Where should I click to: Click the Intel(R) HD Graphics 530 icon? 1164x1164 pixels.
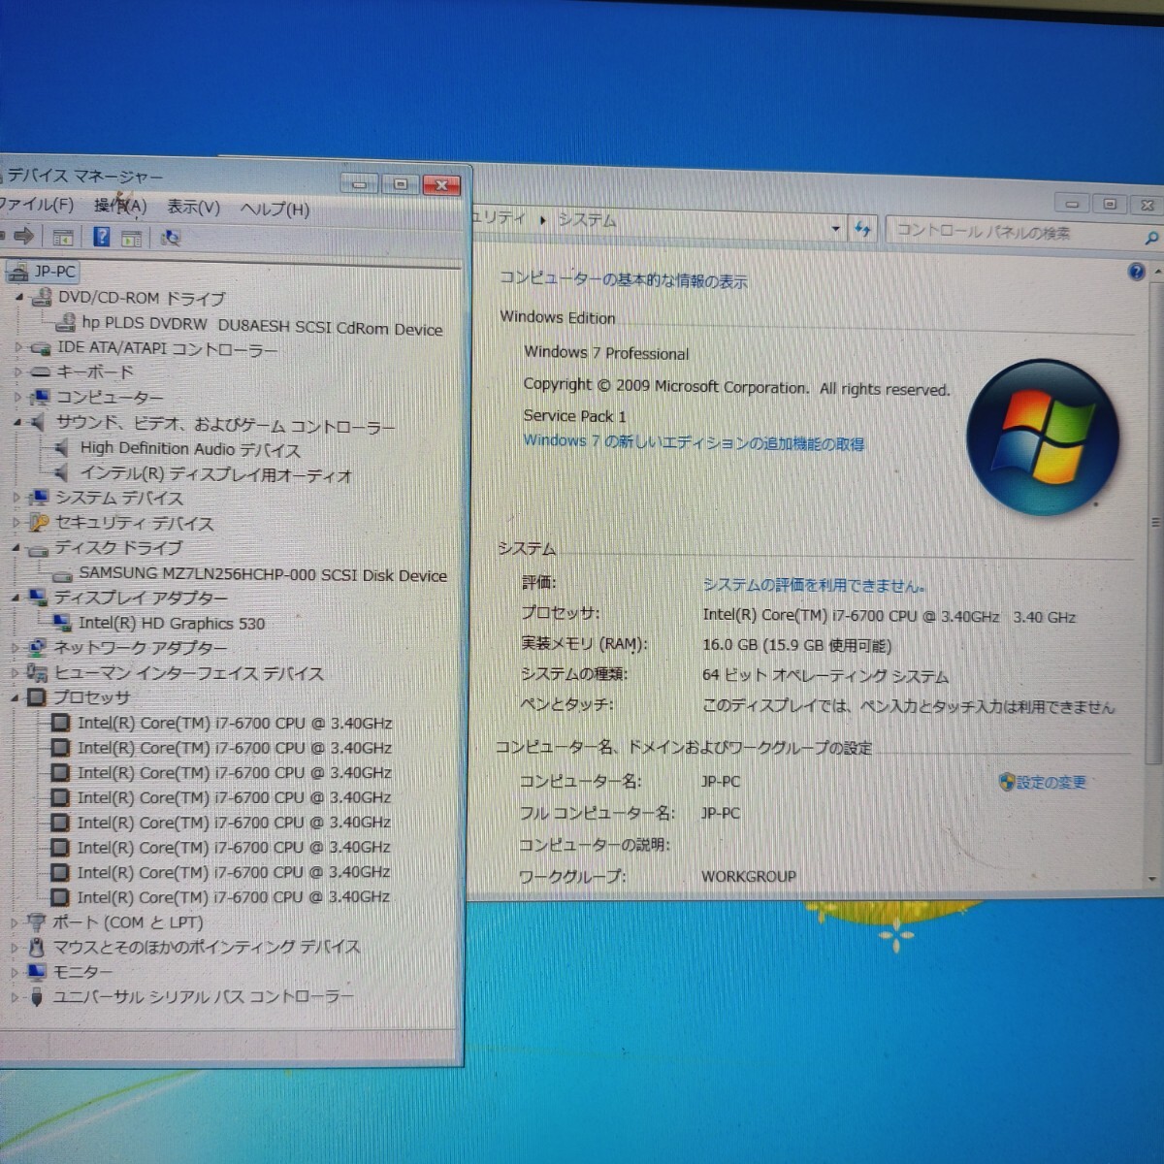tap(62, 622)
